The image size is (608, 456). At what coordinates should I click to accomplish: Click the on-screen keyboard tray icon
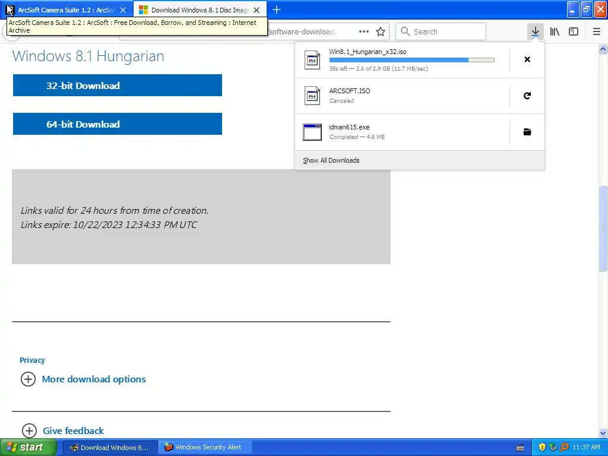520,448
